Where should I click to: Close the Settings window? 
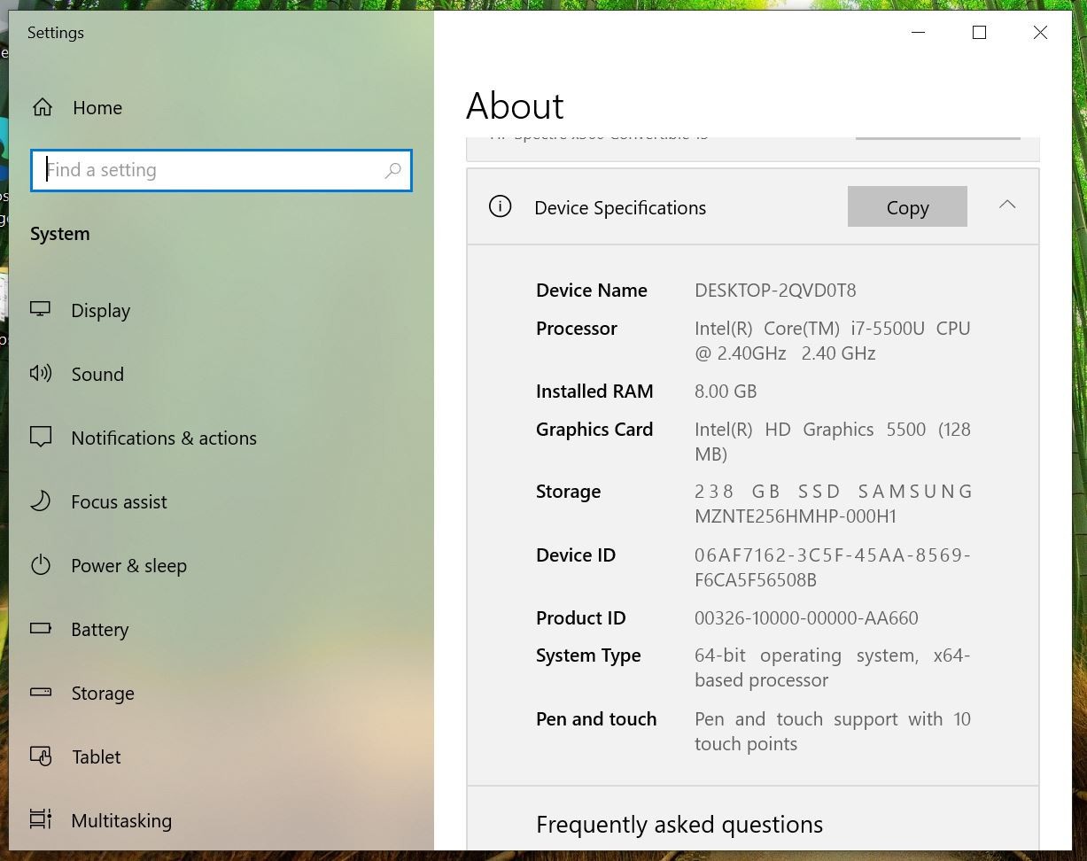[1040, 32]
